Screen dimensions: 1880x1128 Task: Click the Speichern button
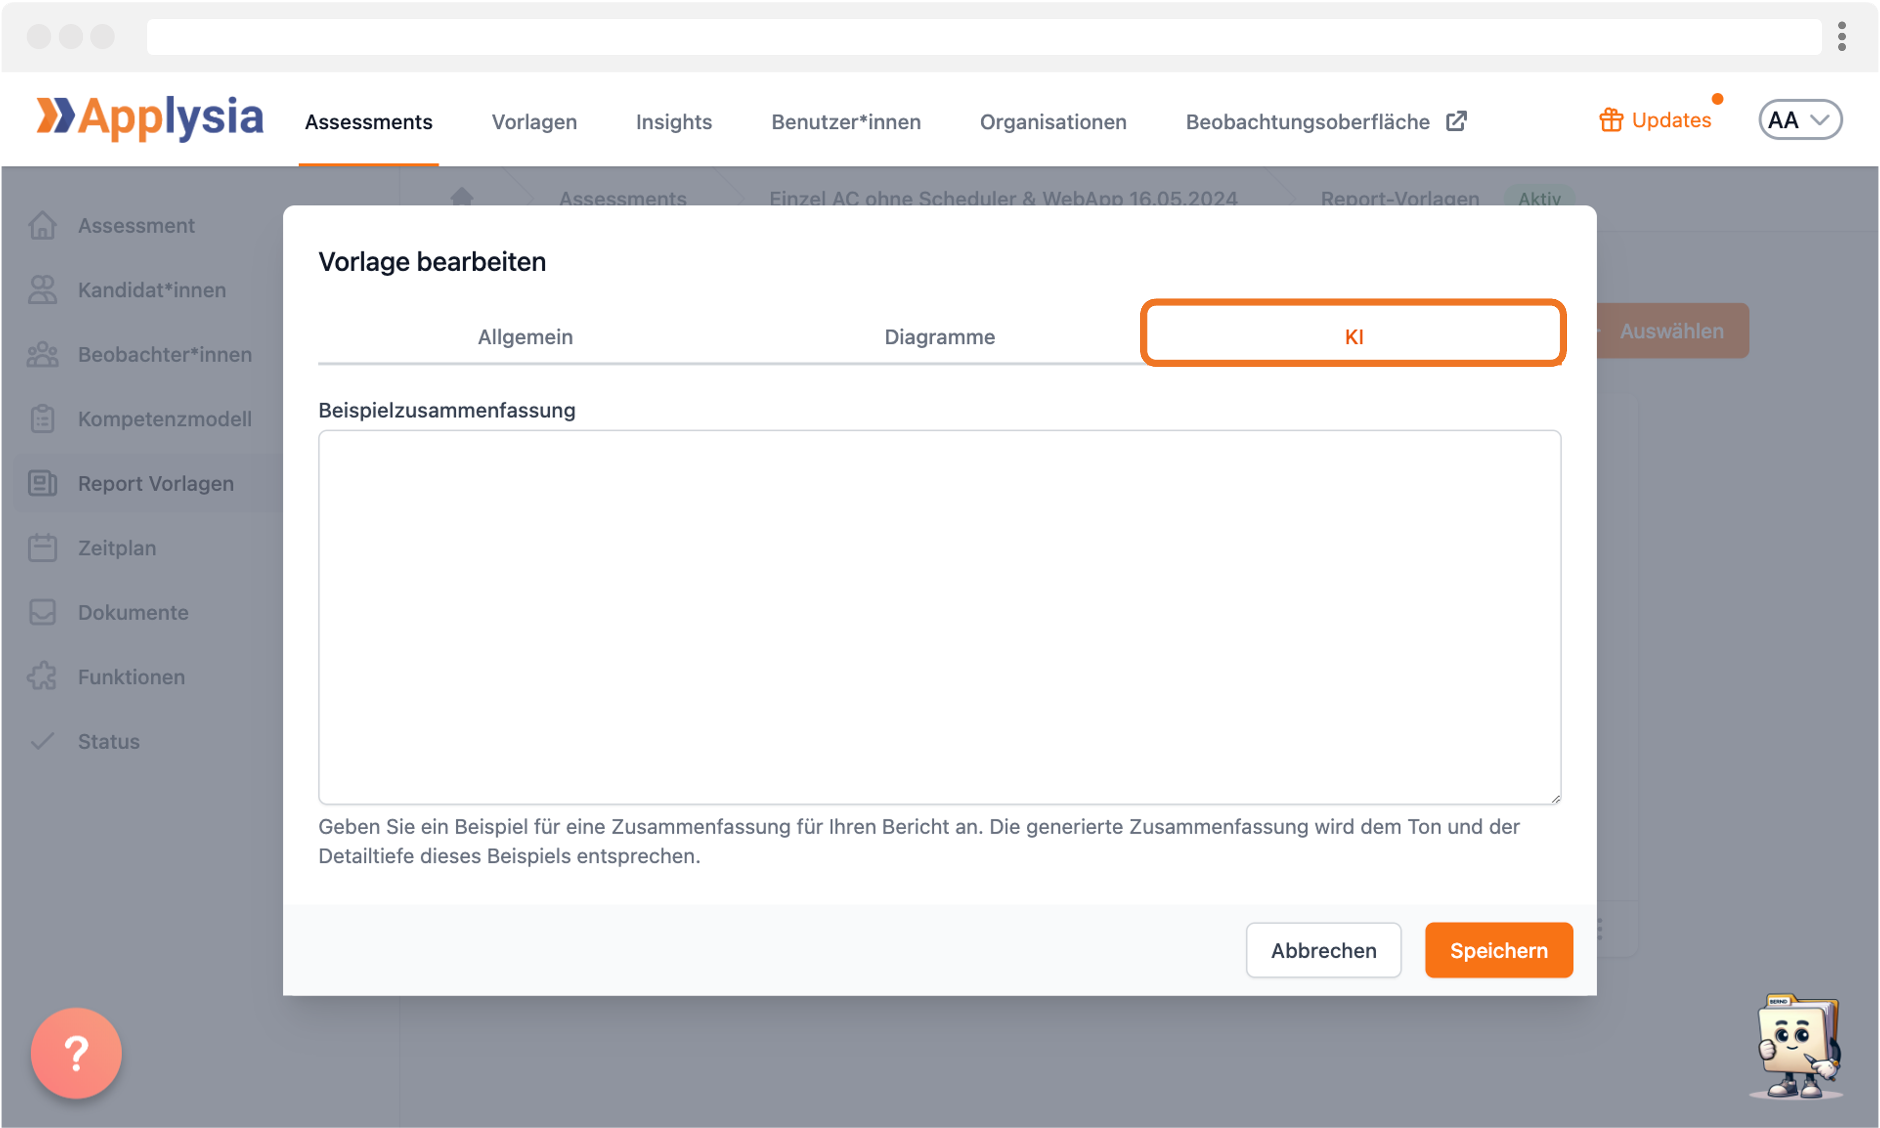click(x=1499, y=950)
